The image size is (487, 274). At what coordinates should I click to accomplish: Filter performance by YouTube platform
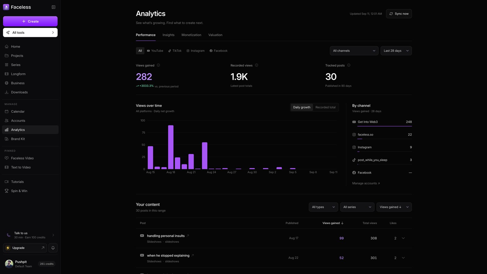click(x=155, y=51)
